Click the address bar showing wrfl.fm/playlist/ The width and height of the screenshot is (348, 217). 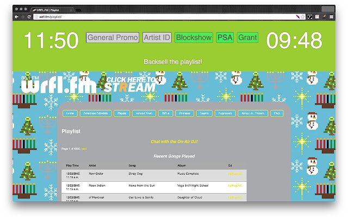[x=164, y=17]
